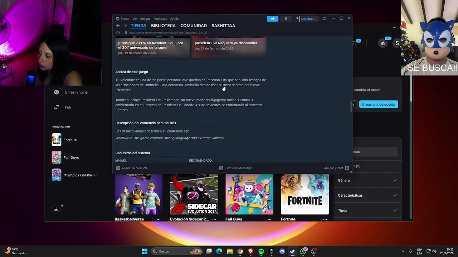
Task: Open the Epic launcher friends icon
Action: coord(383,43)
